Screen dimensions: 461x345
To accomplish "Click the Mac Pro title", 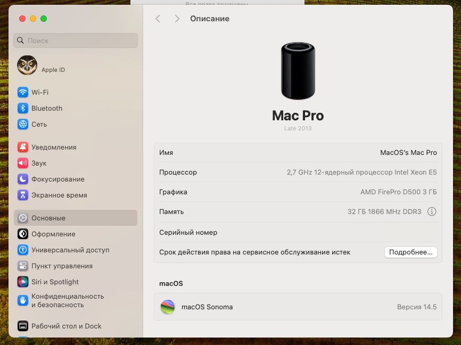I will (x=298, y=116).
